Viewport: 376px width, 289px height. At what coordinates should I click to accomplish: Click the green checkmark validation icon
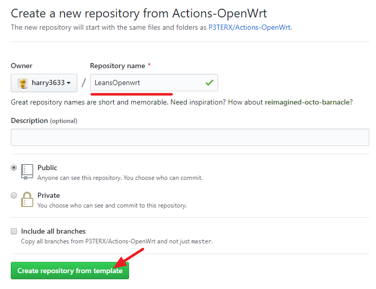(x=210, y=82)
